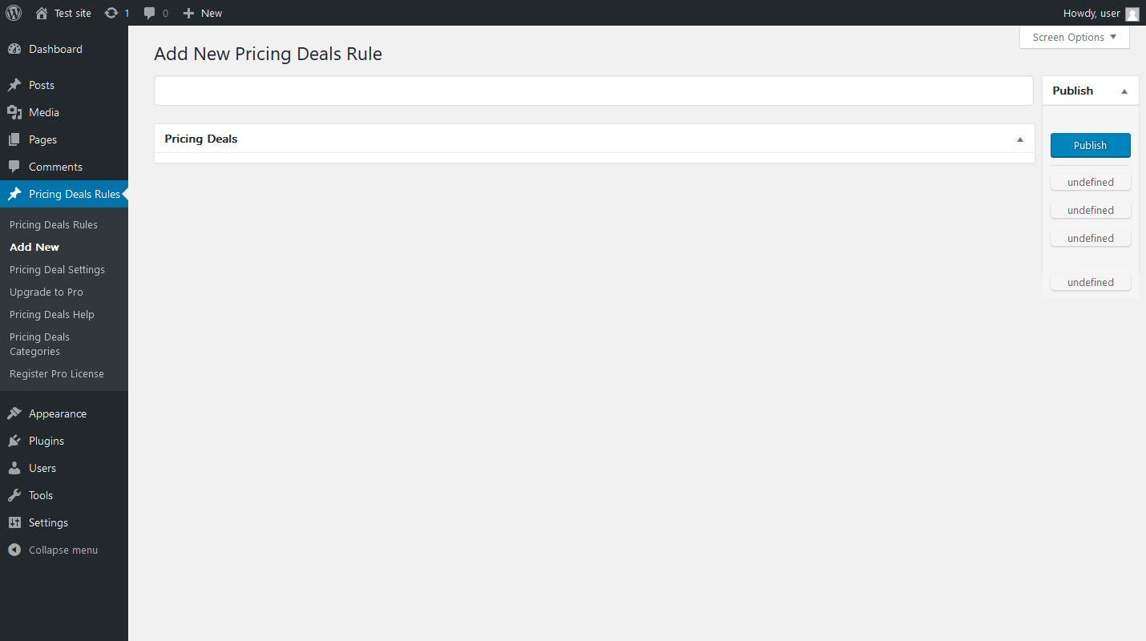Click the user avatar beside Howdy

pyautogui.click(x=1132, y=14)
